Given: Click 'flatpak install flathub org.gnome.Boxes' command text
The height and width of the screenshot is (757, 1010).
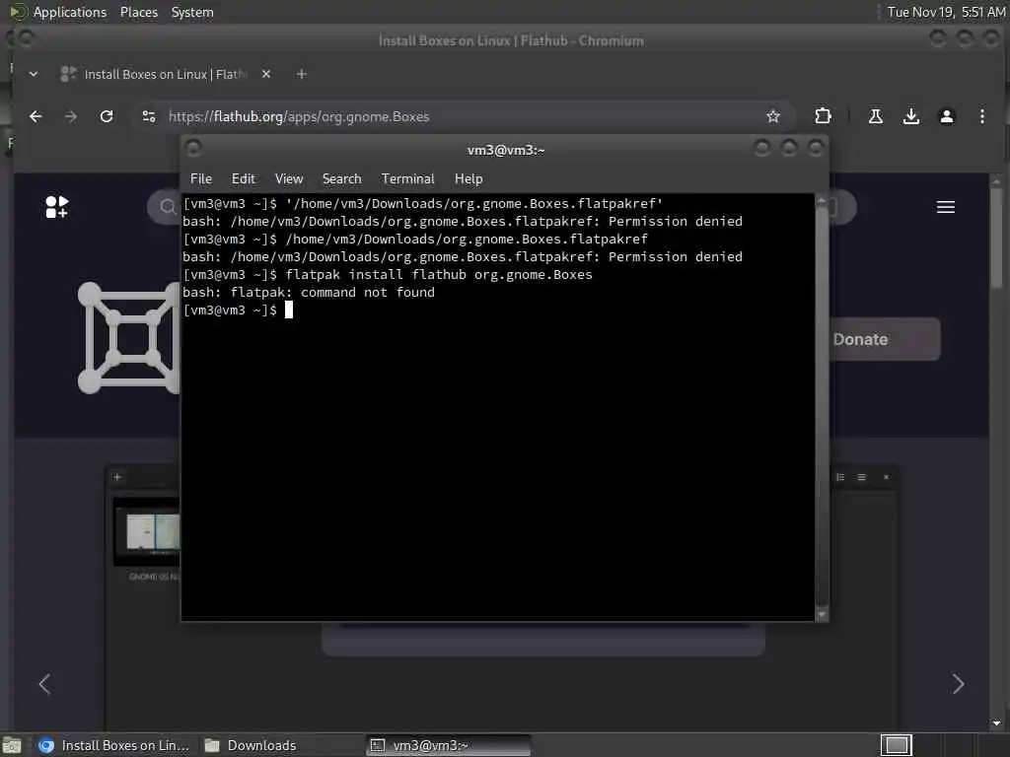Looking at the screenshot, I should [x=438, y=274].
